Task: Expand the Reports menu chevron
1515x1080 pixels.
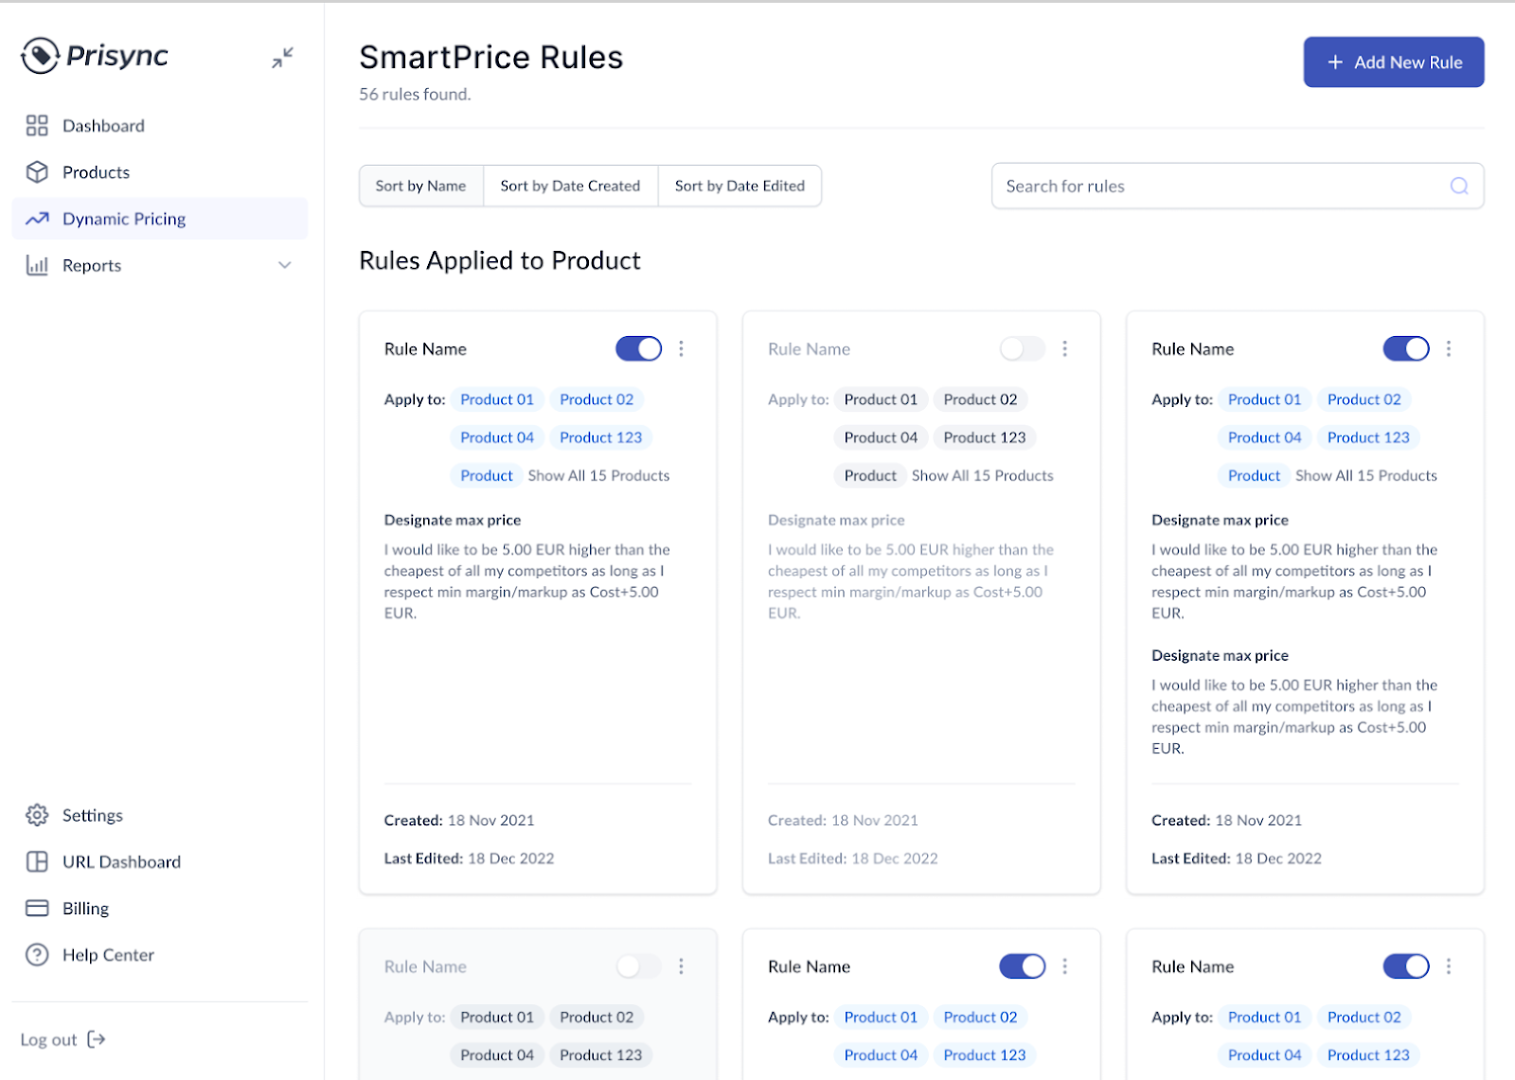Action: (x=284, y=266)
